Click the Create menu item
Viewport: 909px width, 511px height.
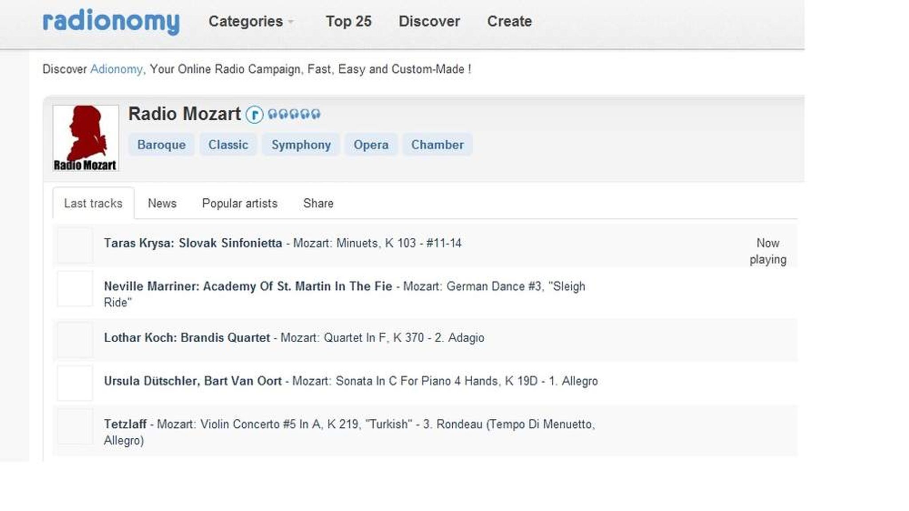pos(509,21)
